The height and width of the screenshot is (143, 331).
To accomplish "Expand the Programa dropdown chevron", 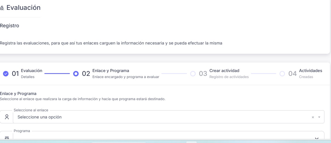I will pos(317,138).
